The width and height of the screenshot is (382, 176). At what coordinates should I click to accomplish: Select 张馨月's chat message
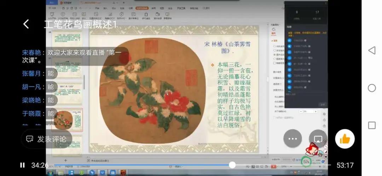click(x=40, y=73)
